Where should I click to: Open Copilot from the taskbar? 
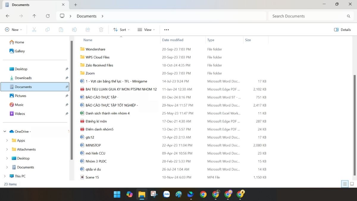[129, 194]
